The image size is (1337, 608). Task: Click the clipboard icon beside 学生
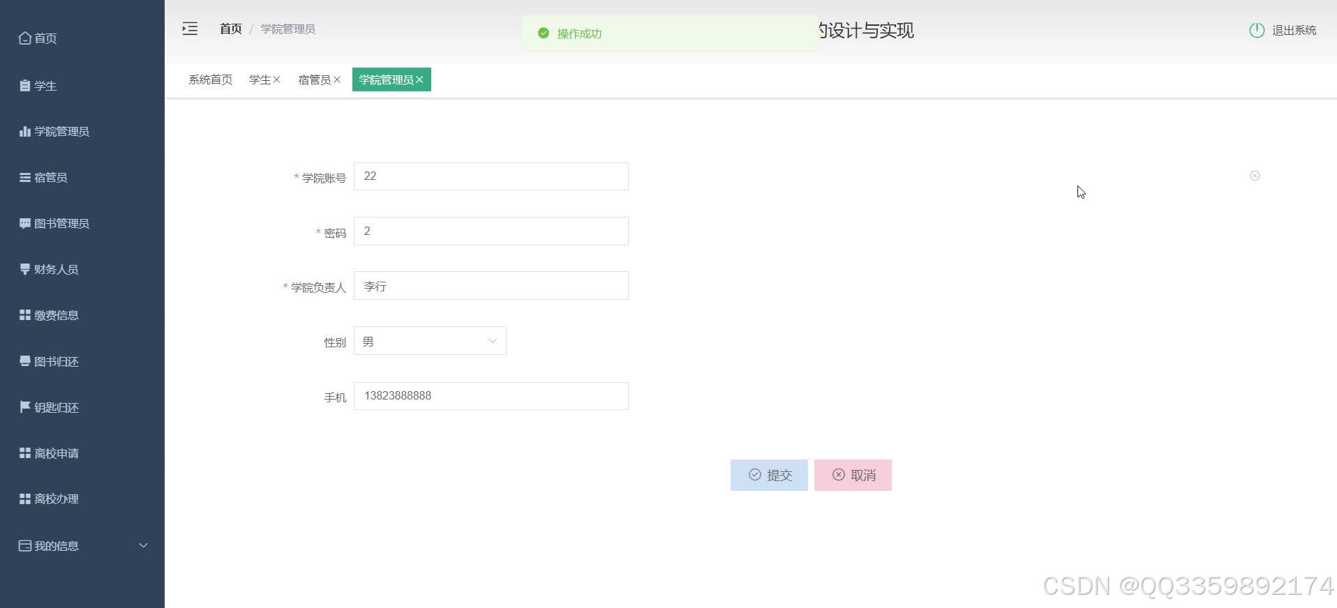(x=25, y=86)
